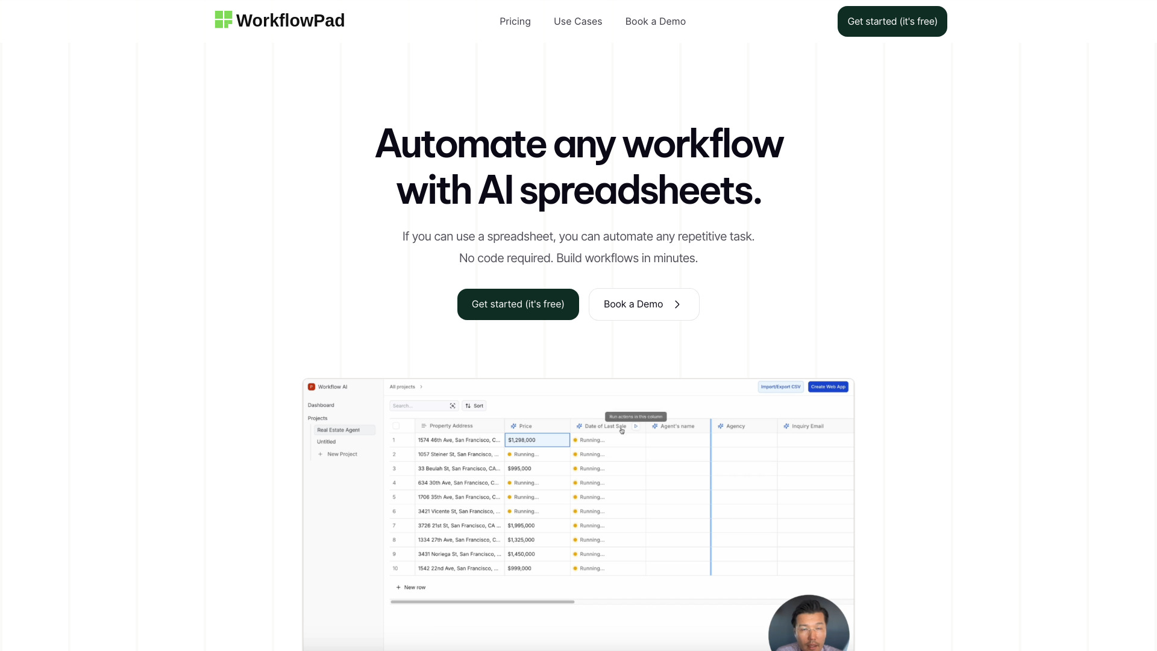The width and height of the screenshot is (1157, 651).
Task: Click the Import/Export CSV icon
Action: click(x=780, y=386)
